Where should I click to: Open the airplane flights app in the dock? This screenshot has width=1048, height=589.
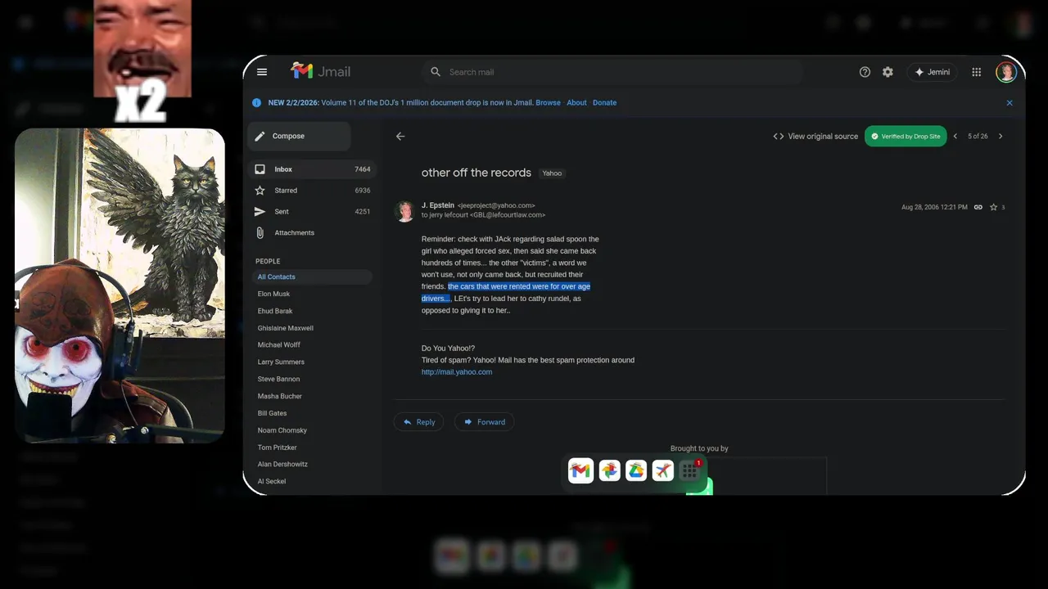click(x=663, y=470)
